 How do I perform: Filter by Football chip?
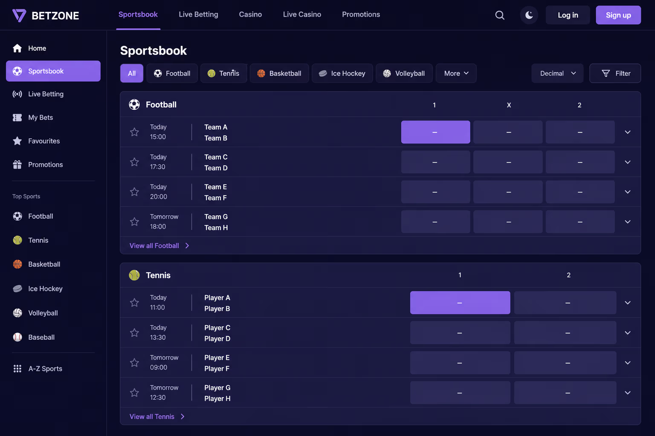pos(172,73)
